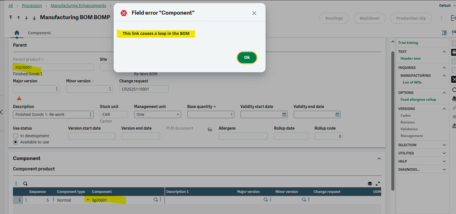Expand the DIAGNOSIS panel section
This screenshot has width=456, height=214.
444,170
